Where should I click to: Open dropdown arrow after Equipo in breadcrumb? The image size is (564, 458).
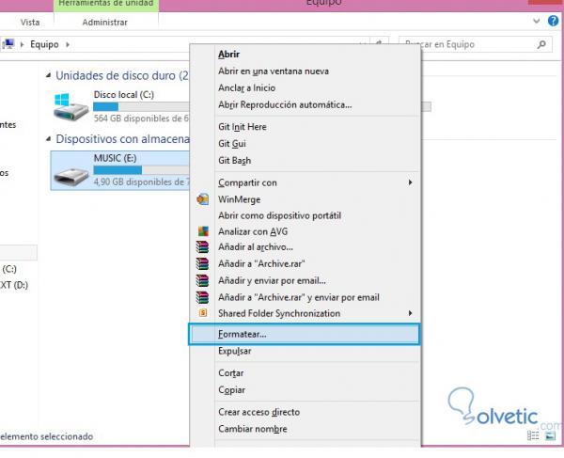click(68, 44)
